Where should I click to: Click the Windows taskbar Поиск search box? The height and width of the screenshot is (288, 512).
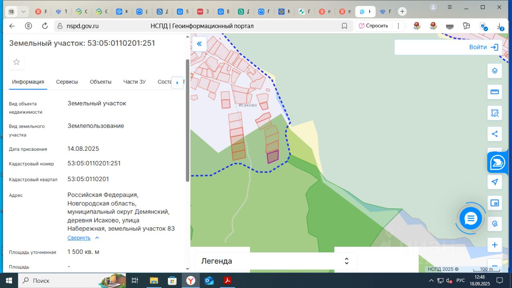click(x=72, y=280)
